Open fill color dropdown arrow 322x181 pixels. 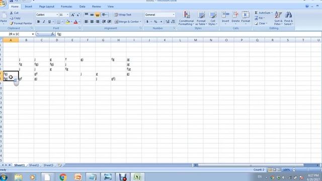pos(71,22)
